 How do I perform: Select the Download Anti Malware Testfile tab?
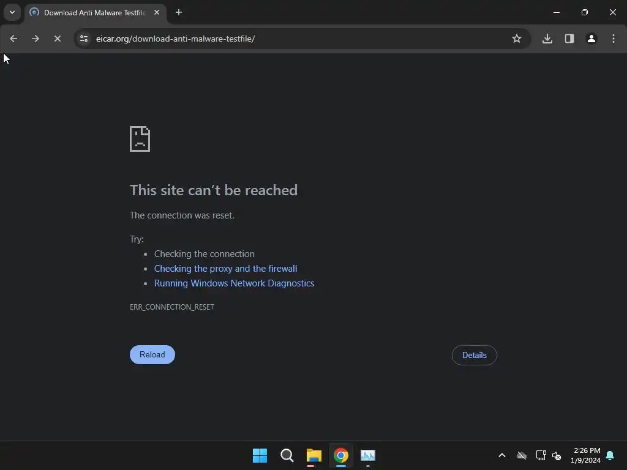[94, 13]
